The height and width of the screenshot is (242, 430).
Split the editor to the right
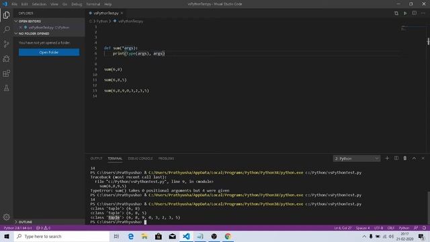tap(415, 13)
